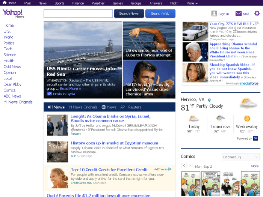This screenshot has width=263, height=197.
Task: Go to next comic with right arrow
Action: click(x=190, y=165)
